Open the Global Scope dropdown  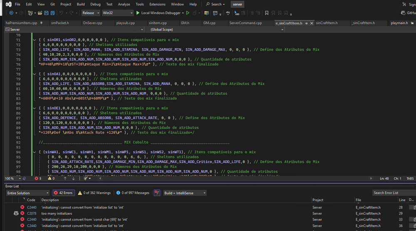tap(217, 29)
